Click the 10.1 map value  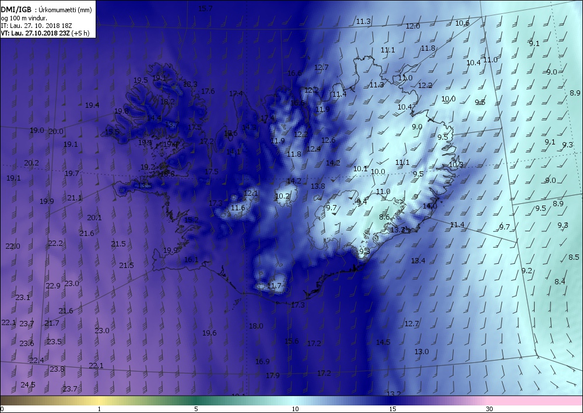(x=360, y=169)
